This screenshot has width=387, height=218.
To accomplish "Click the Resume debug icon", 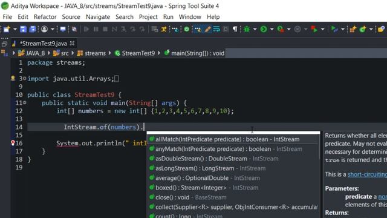I will tap(86, 29).
